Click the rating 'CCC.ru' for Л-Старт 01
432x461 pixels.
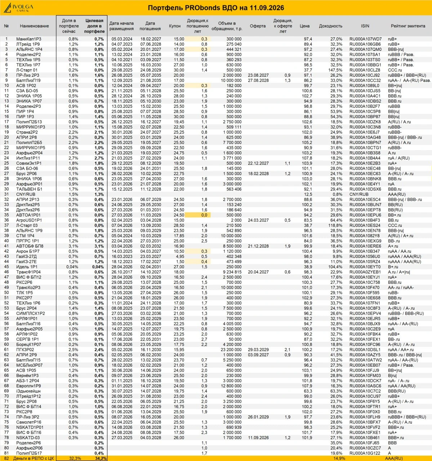click(x=395, y=70)
